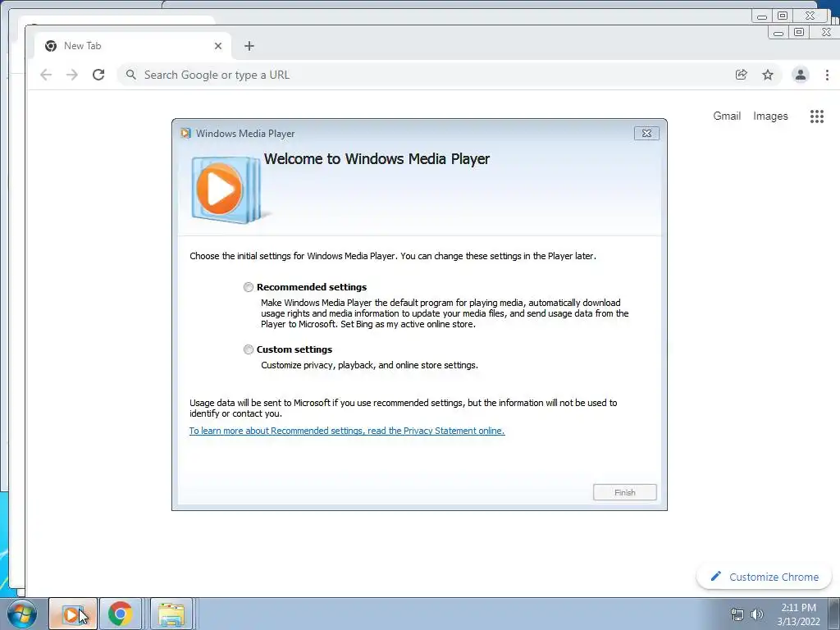Go forward in Chrome
The height and width of the screenshot is (630, 840).
[x=72, y=75]
